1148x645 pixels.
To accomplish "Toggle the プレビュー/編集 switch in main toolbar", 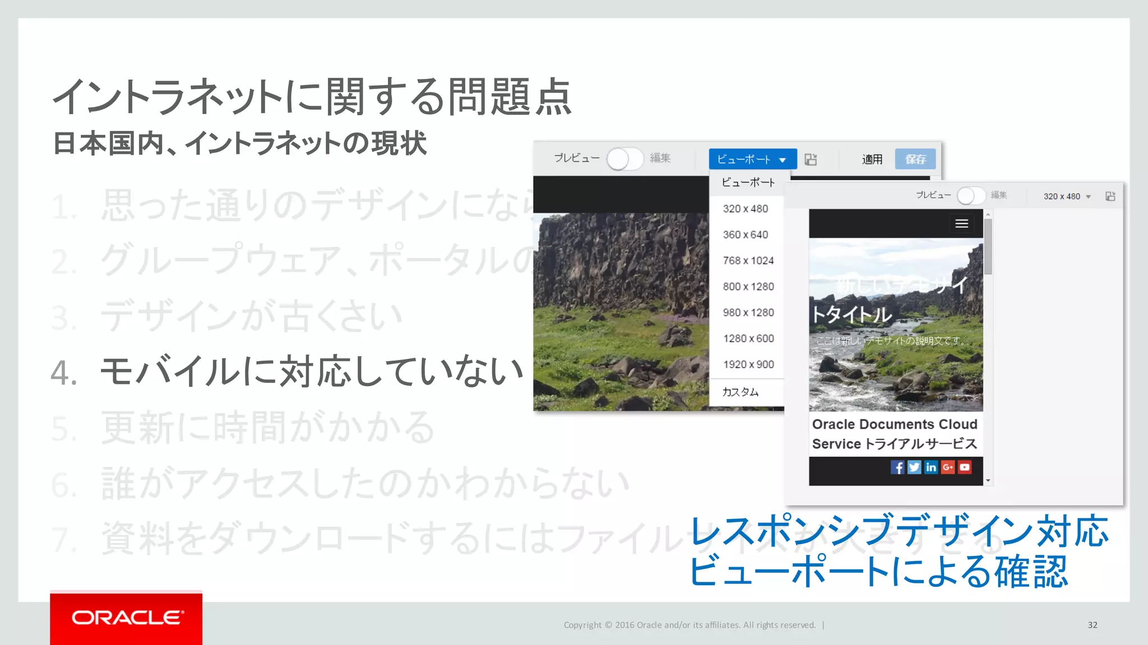I will (x=624, y=159).
